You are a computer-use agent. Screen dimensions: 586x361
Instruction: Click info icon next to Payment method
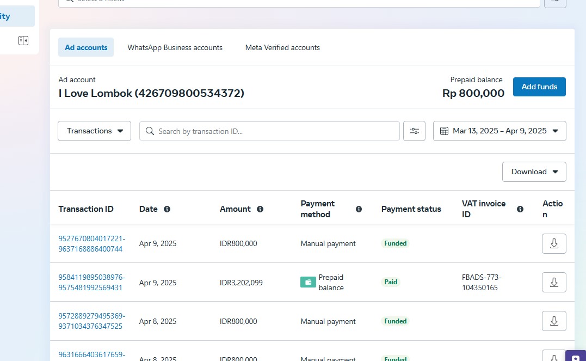(x=359, y=209)
